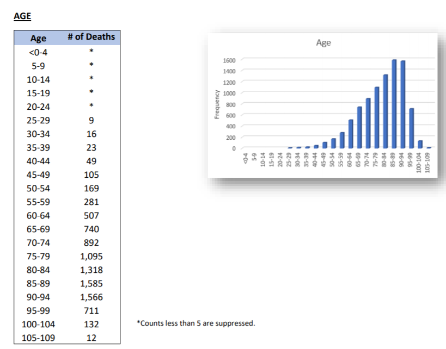This screenshot has width=446, height=349.
Task: Select the death count 711
Action: pos(91,311)
